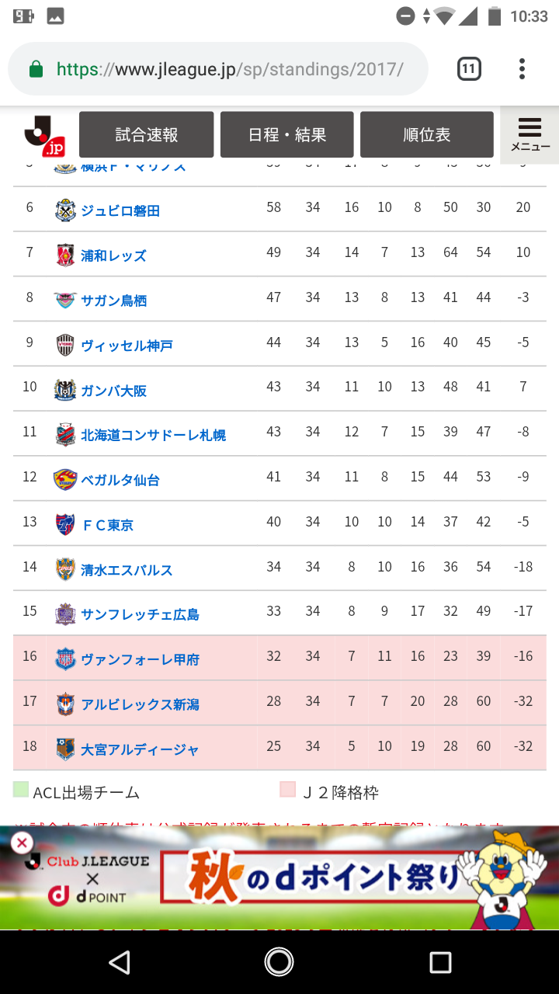The width and height of the screenshot is (559, 994).
Task: Open the サガン鳥栖 team link
Action: 113,301
